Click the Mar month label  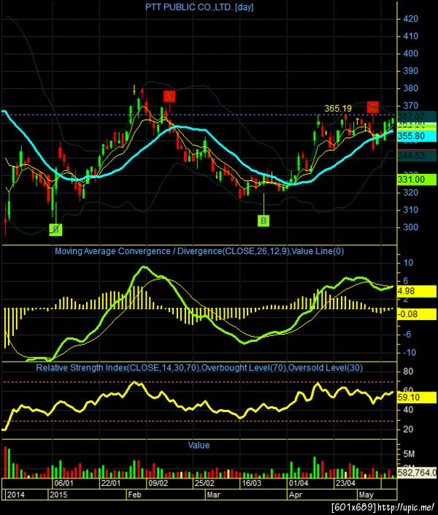(213, 495)
